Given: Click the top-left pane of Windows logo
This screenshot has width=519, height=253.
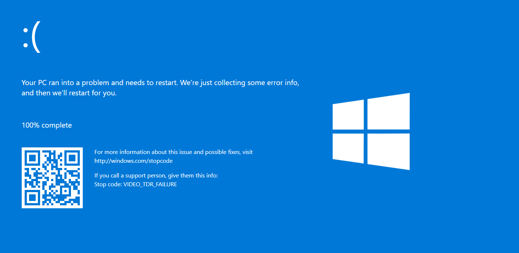Looking at the screenshot, I should tap(348, 115).
